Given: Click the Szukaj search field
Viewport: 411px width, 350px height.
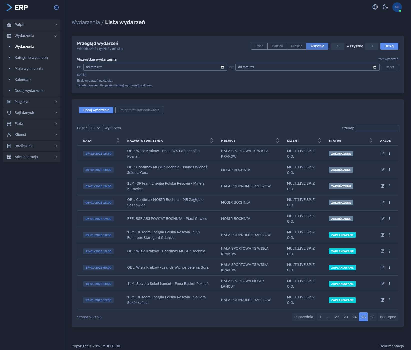Looking at the screenshot, I should 377,128.
